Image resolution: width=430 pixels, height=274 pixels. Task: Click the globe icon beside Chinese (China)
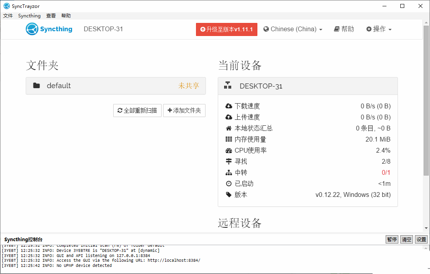(266, 29)
